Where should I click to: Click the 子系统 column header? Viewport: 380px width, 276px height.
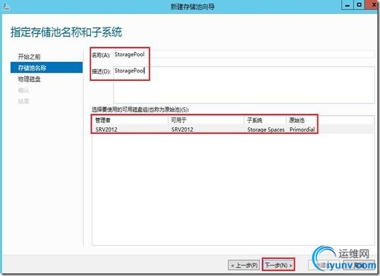click(x=265, y=121)
